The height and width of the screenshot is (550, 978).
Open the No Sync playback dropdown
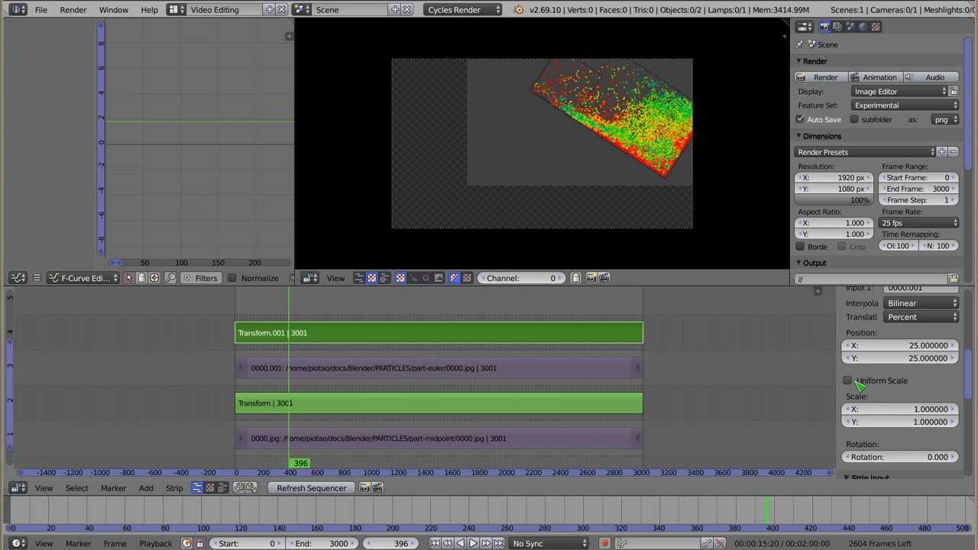(549, 543)
